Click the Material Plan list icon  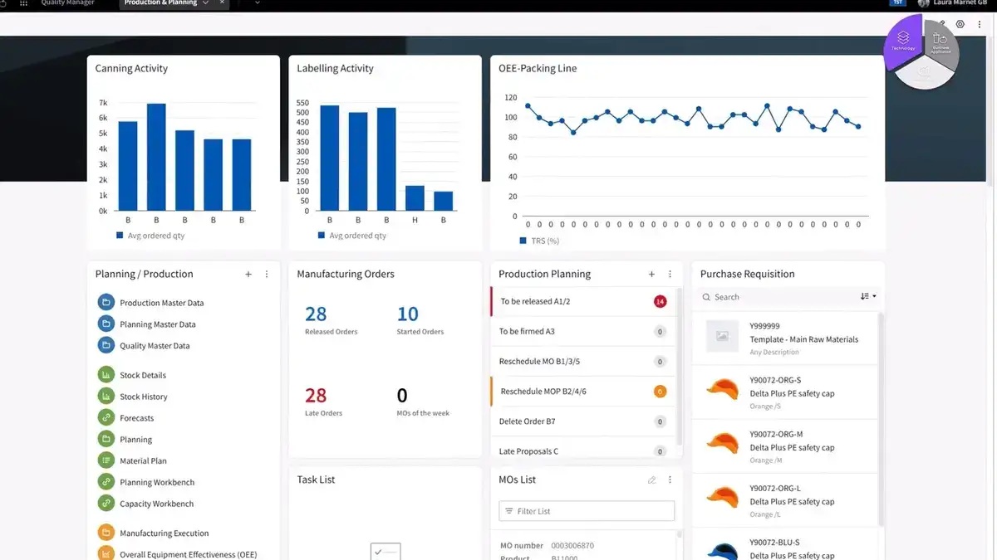[x=106, y=460]
